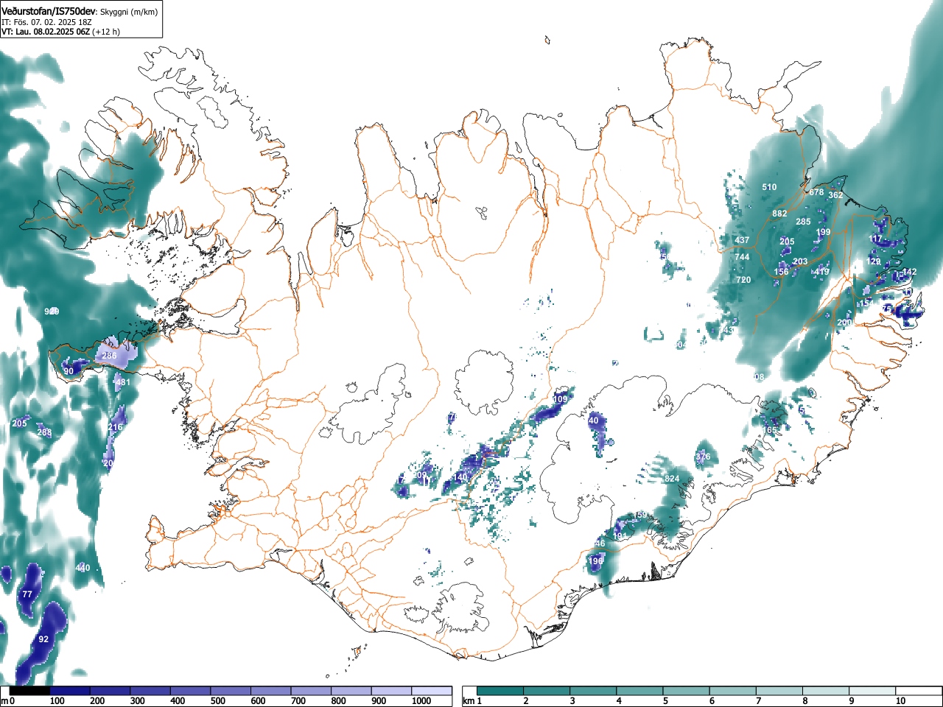Click the 8 tick label on the km legend
This screenshot has height=707, width=943.
[804, 701]
